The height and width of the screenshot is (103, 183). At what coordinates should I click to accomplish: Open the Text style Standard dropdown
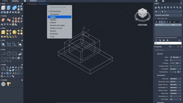pos(176,79)
